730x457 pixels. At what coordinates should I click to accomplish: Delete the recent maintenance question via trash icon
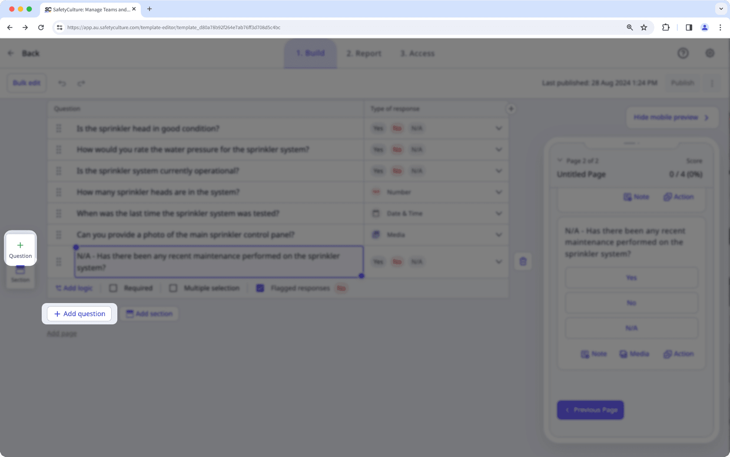[523, 261]
